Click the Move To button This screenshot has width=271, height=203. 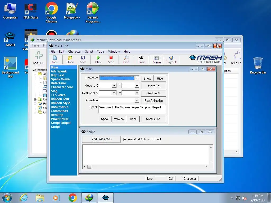153,86
